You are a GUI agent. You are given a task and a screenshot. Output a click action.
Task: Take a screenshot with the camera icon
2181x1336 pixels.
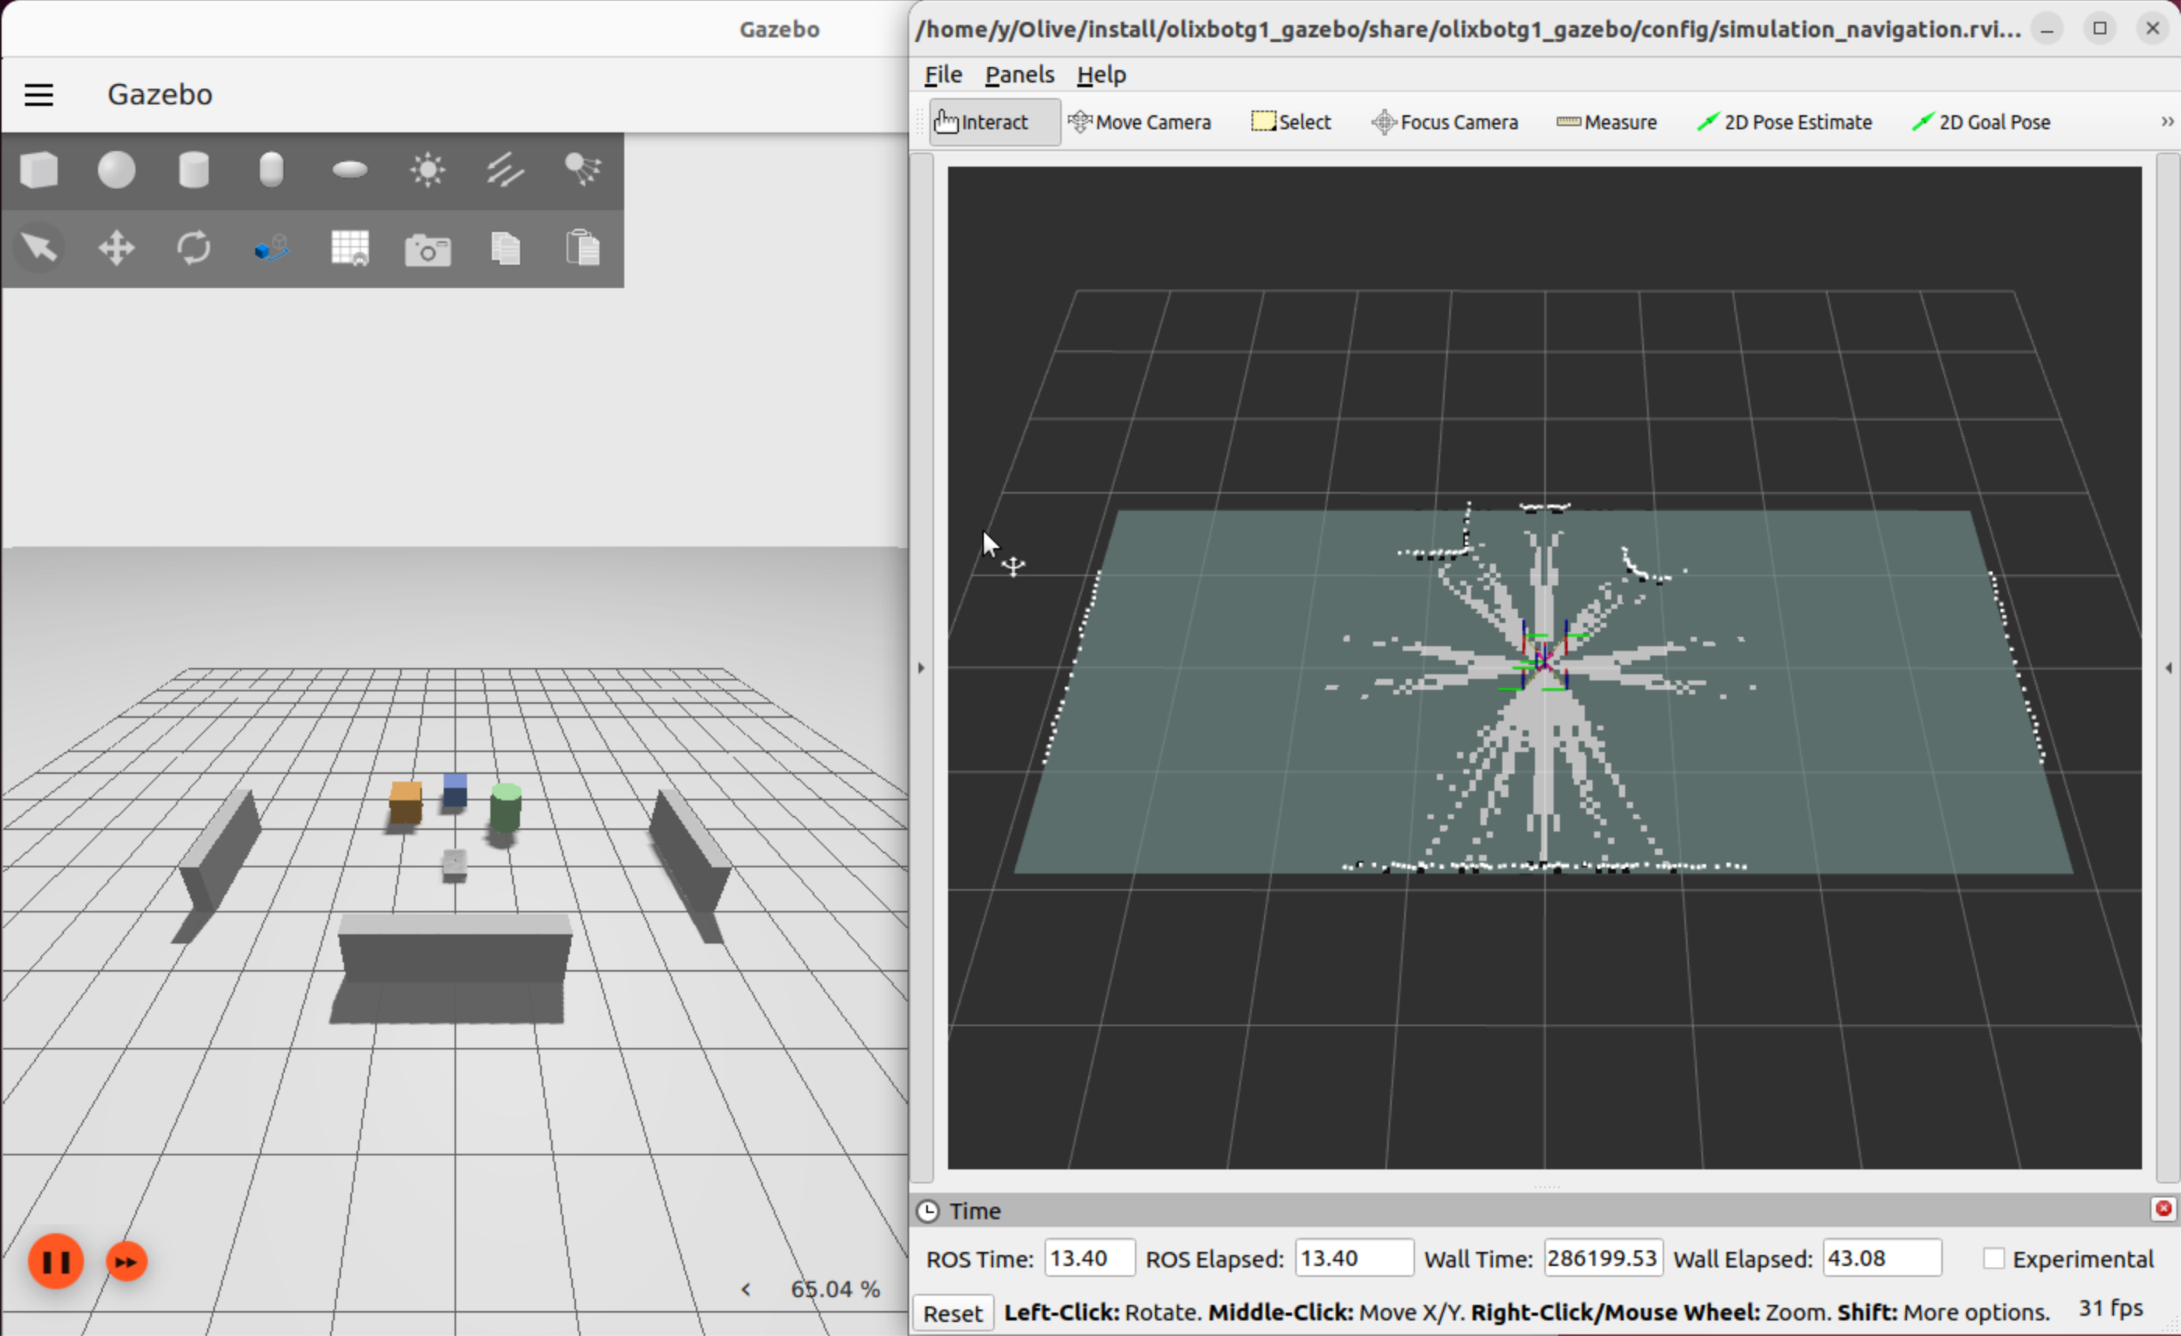tap(427, 250)
